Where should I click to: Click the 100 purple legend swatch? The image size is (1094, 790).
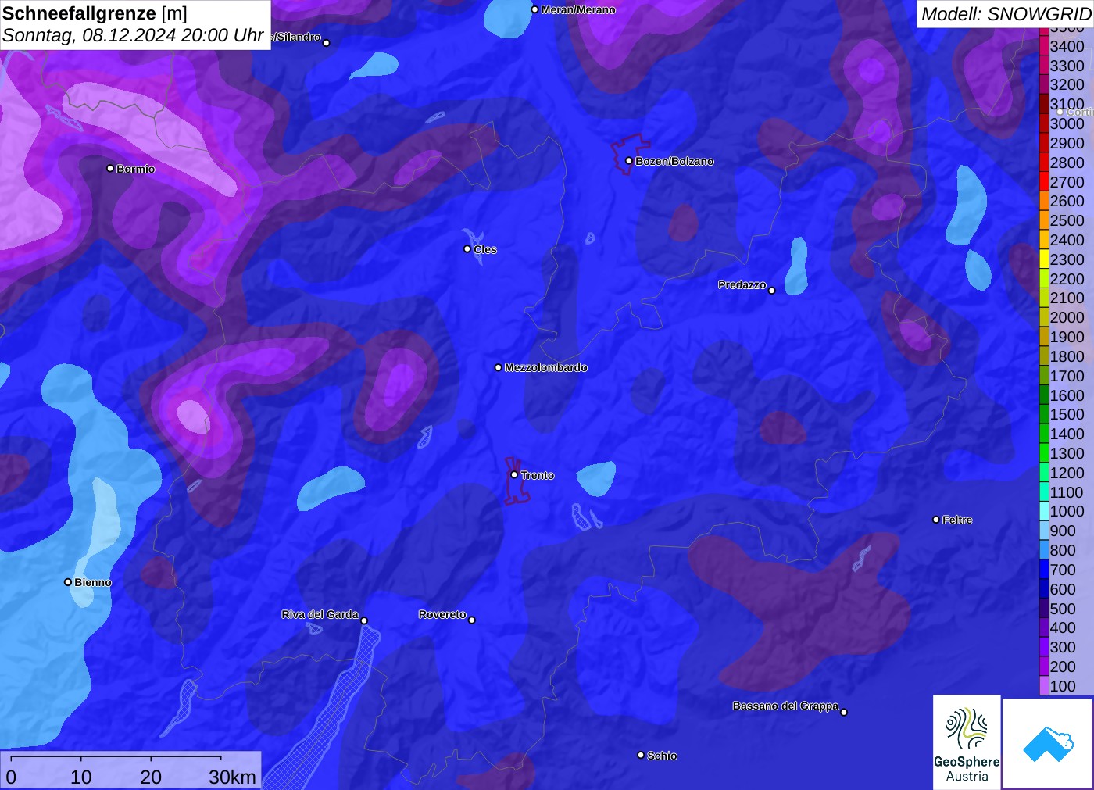(1044, 686)
